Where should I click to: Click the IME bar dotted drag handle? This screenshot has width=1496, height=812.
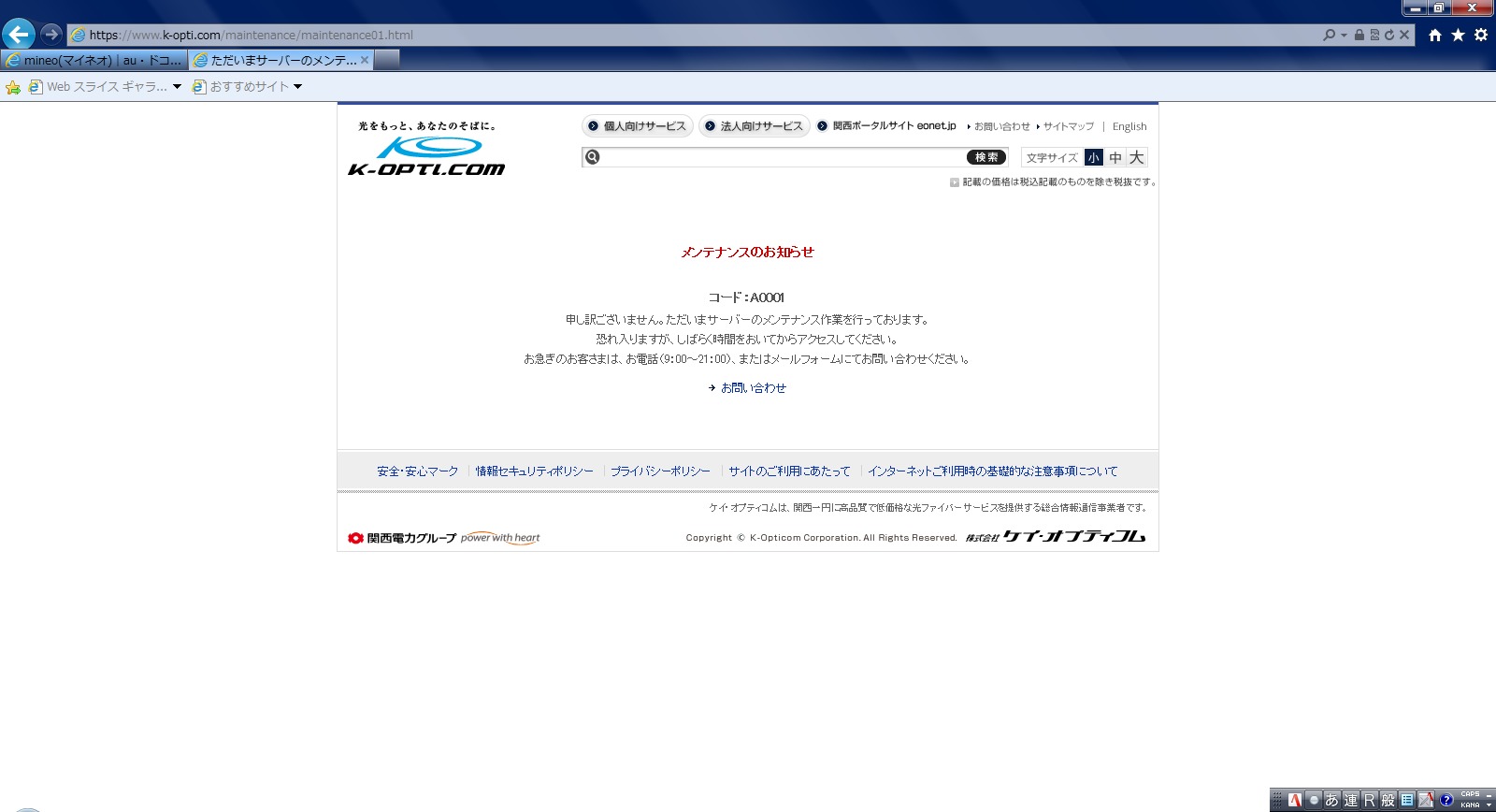pos(1277,800)
